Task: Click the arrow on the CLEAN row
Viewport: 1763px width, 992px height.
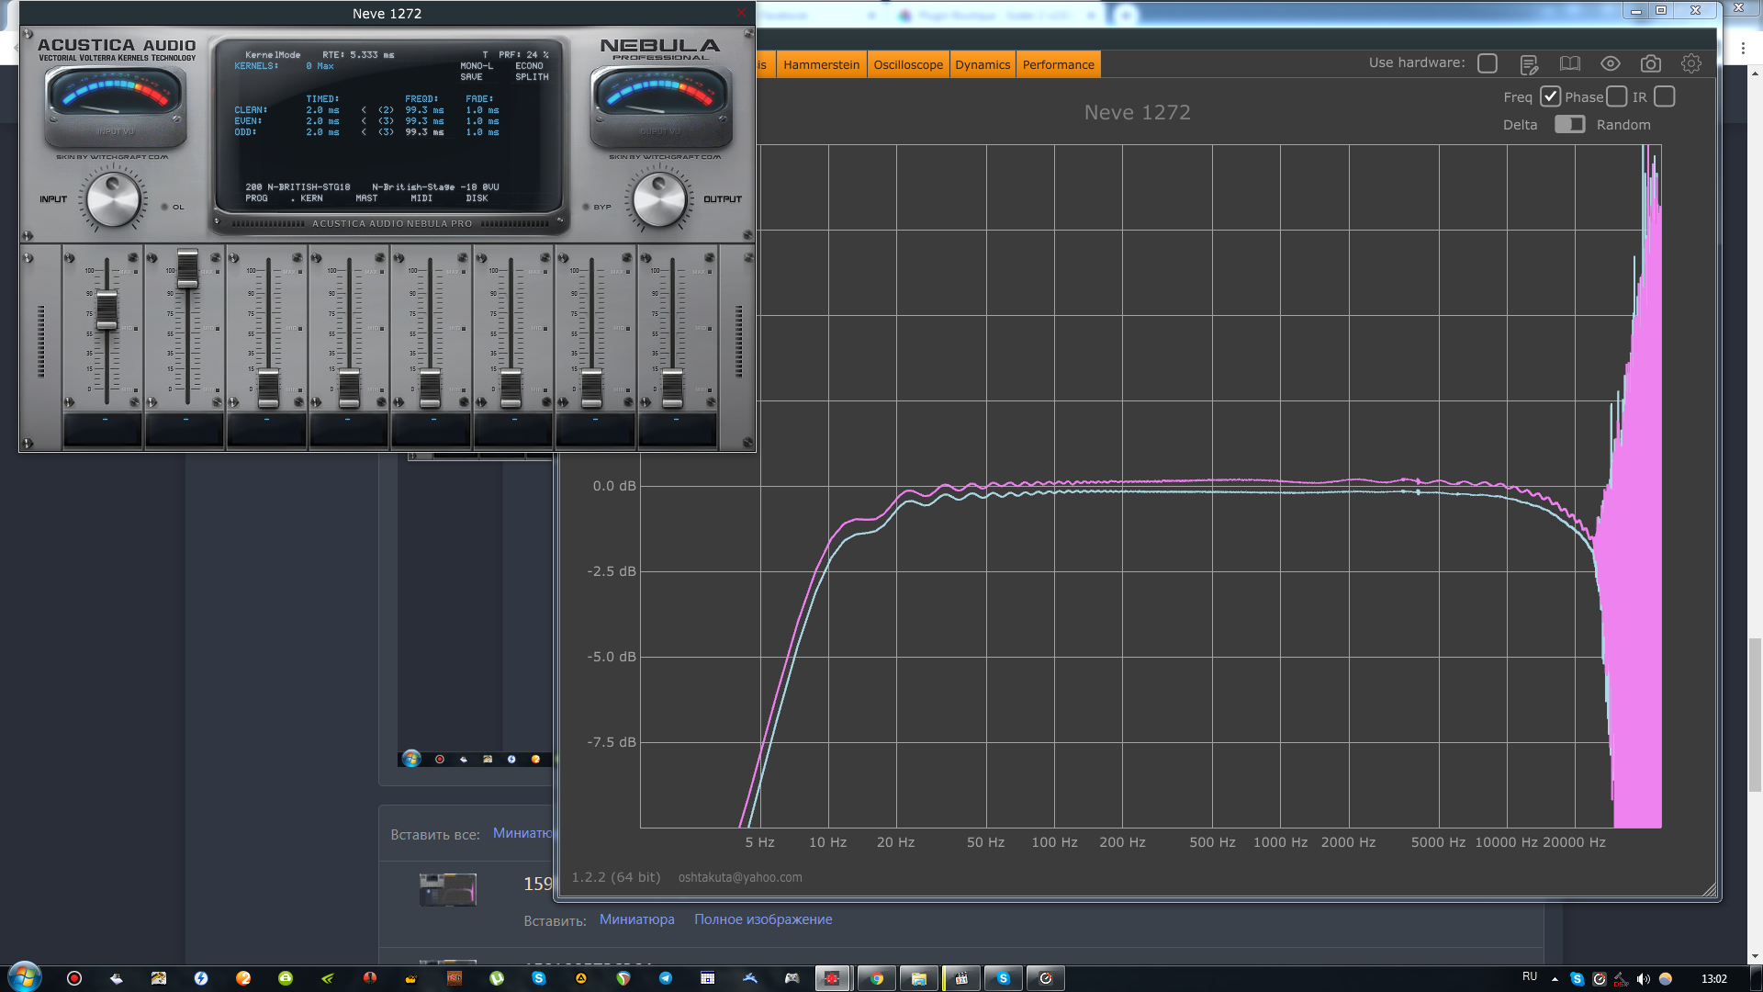Action: (364, 110)
